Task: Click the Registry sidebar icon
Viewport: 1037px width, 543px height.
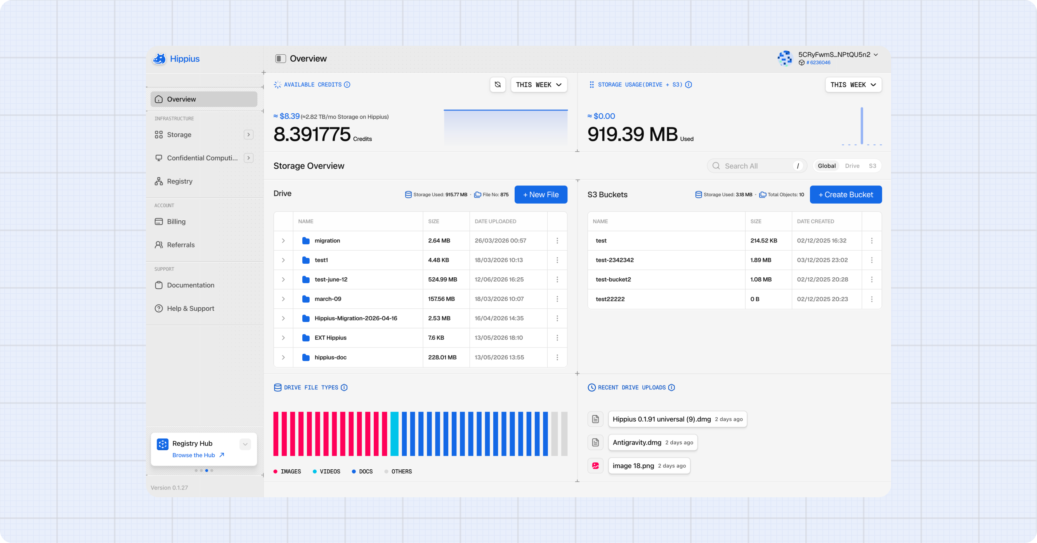Action: click(x=159, y=182)
